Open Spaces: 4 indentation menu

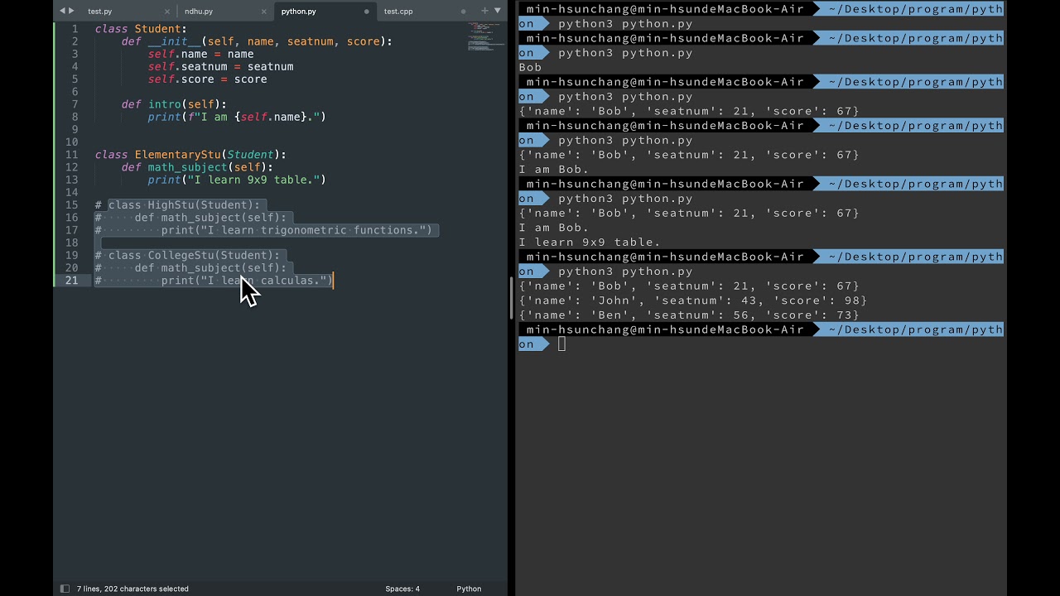point(402,589)
